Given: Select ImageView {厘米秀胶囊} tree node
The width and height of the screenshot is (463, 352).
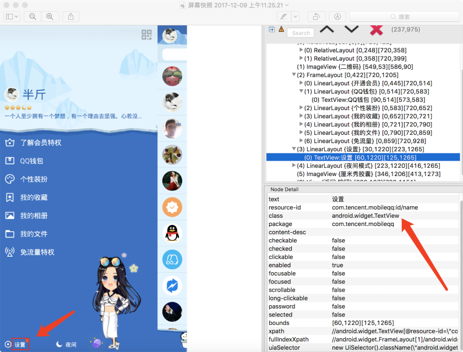Looking at the screenshot, I should tap(368, 174).
